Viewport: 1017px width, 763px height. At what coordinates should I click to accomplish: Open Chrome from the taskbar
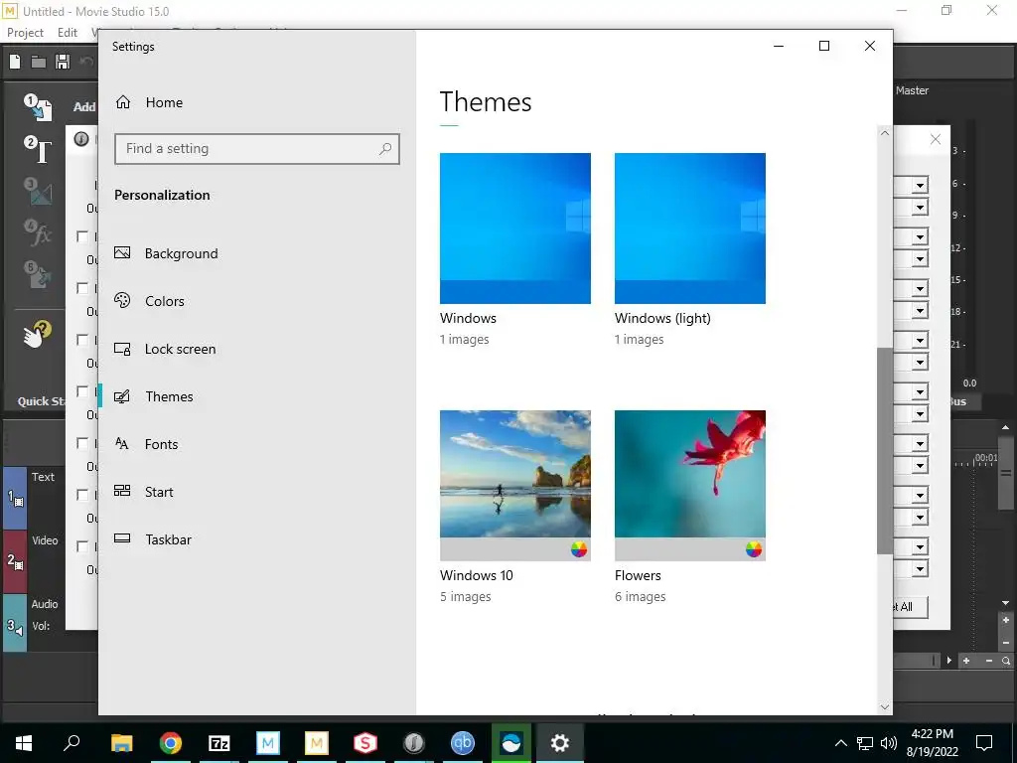click(x=171, y=743)
